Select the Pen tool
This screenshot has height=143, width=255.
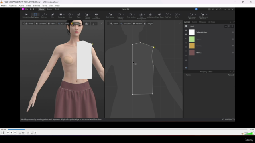53,15
